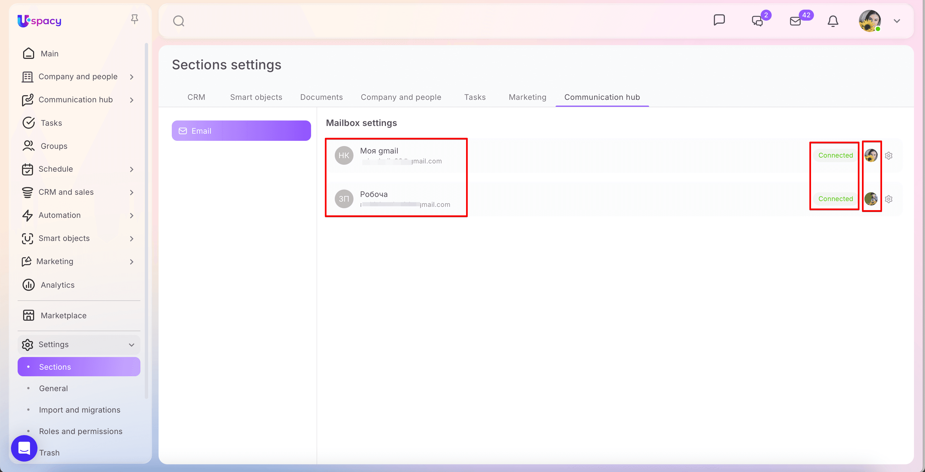The image size is (925, 472).
Task: Open gear settings for Робоча mailbox
Action: tap(888, 199)
